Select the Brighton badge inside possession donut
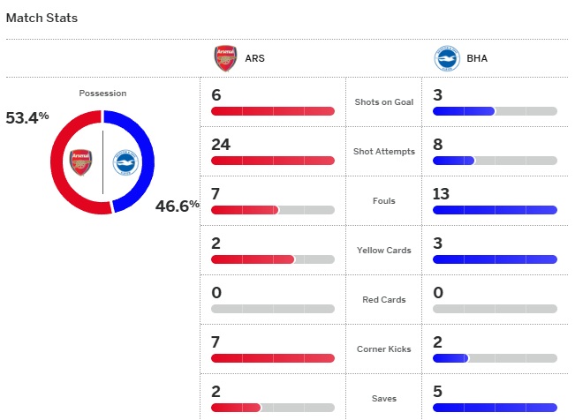This screenshot has width=575, height=420. click(125, 162)
